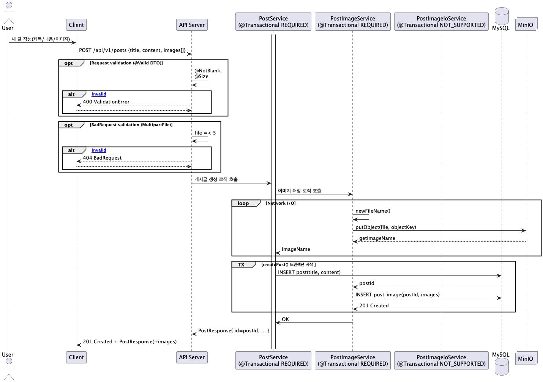Screen dimensions: 543x382
Task: Open the invalid link above 404 BadRequest
Action: (99, 150)
